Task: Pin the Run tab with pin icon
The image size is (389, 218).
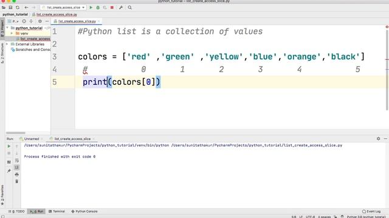Action: pos(9,171)
